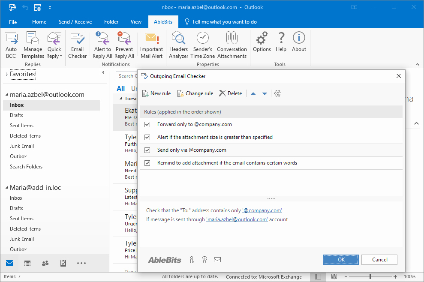Image resolution: width=424 pixels, height=282 pixels.
Task: Toggle the attachment size alert rule
Action: pyautogui.click(x=147, y=137)
